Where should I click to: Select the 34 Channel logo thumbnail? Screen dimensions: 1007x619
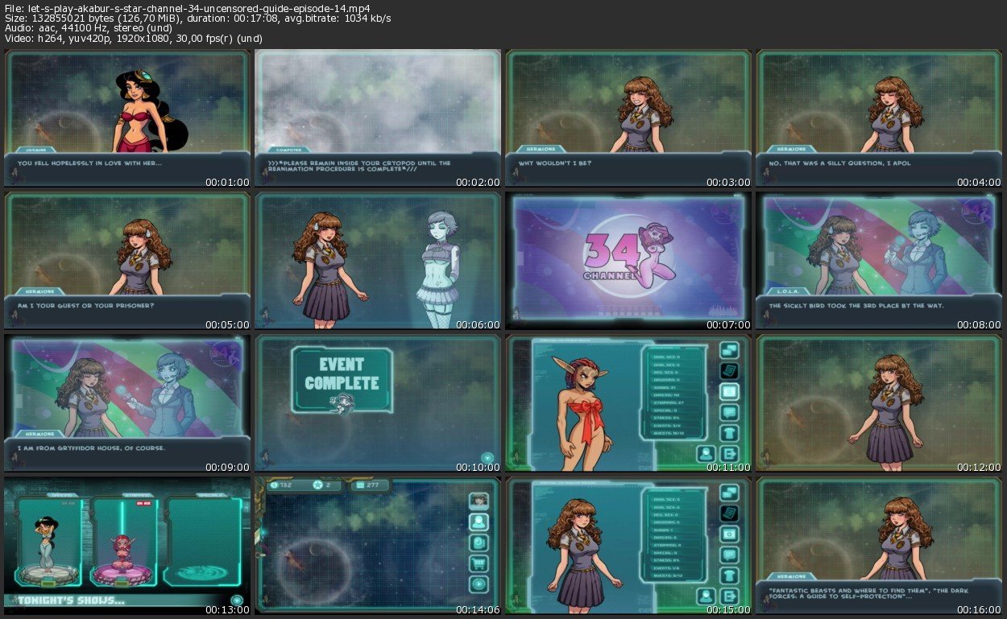click(x=628, y=261)
